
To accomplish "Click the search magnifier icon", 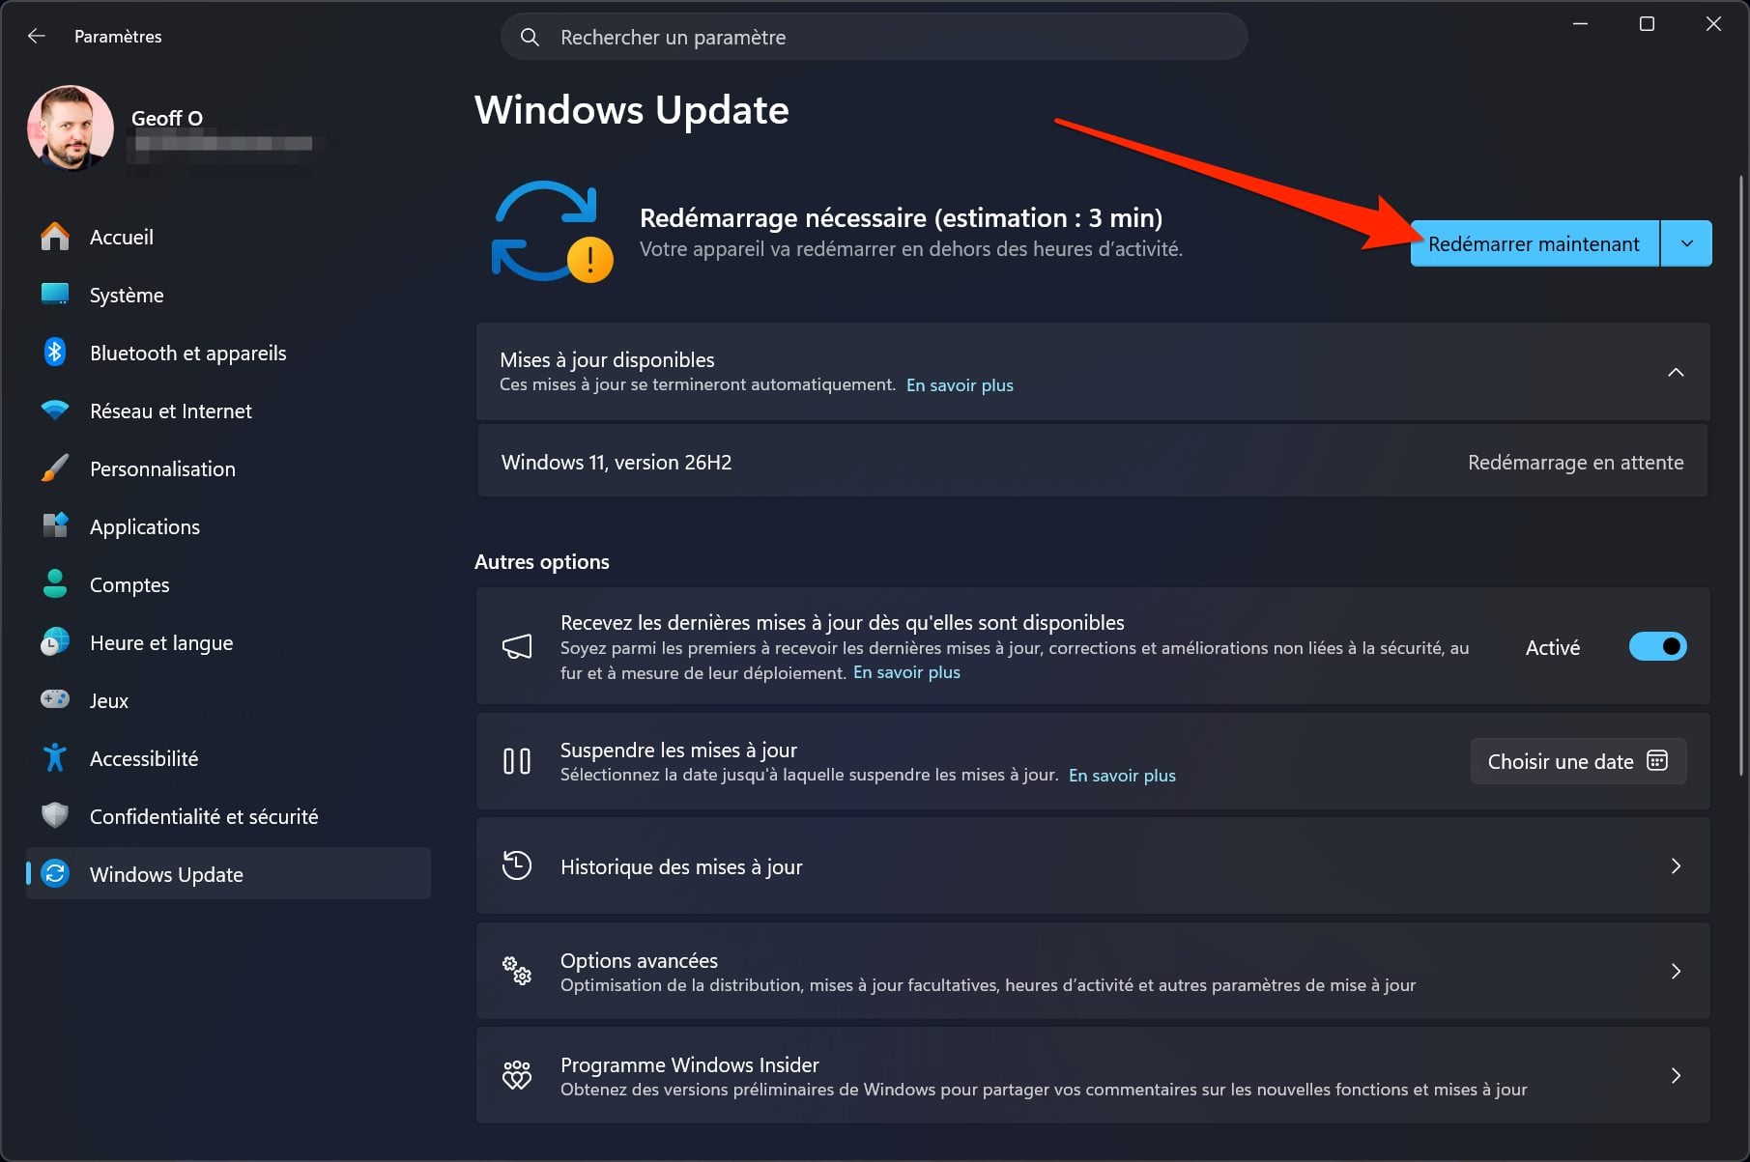I will 530,37.
